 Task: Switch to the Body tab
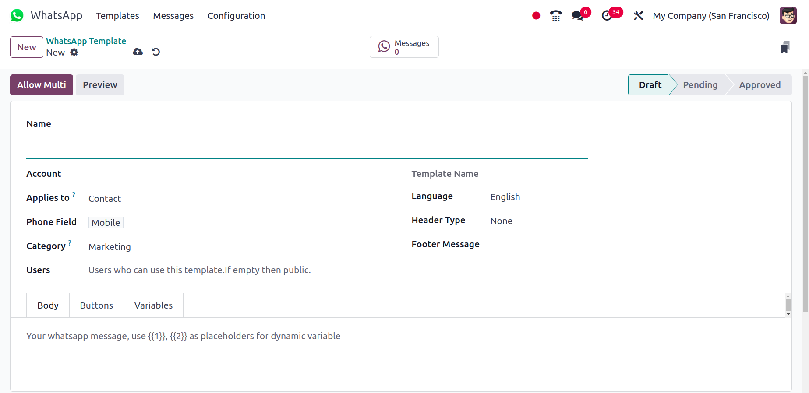point(48,305)
